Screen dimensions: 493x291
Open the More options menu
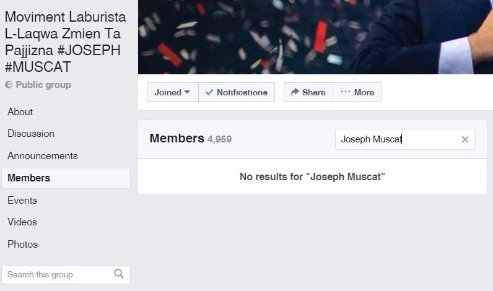pos(357,92)
